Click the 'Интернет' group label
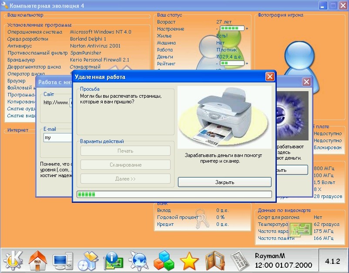The width and height of the screenshot is (349, 273). click(18, 130)
